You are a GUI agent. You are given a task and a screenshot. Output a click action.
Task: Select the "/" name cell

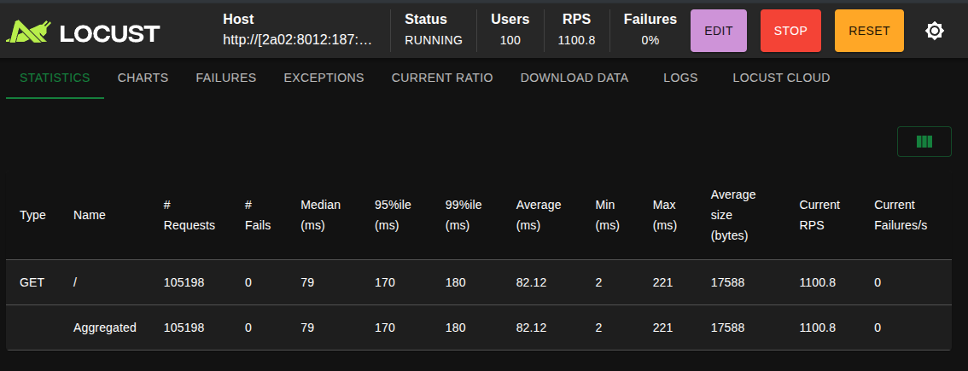pyautogui.click(x=75, y=282)
